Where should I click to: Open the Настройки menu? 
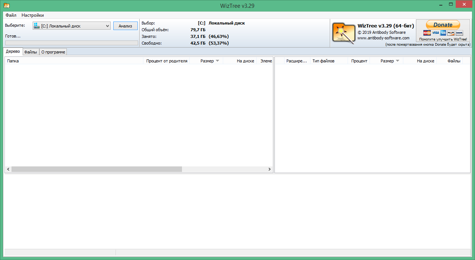tap(33, 15)
